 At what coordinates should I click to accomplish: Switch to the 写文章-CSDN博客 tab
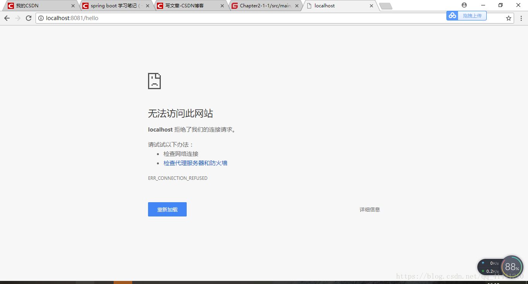(x=191, y=6)
